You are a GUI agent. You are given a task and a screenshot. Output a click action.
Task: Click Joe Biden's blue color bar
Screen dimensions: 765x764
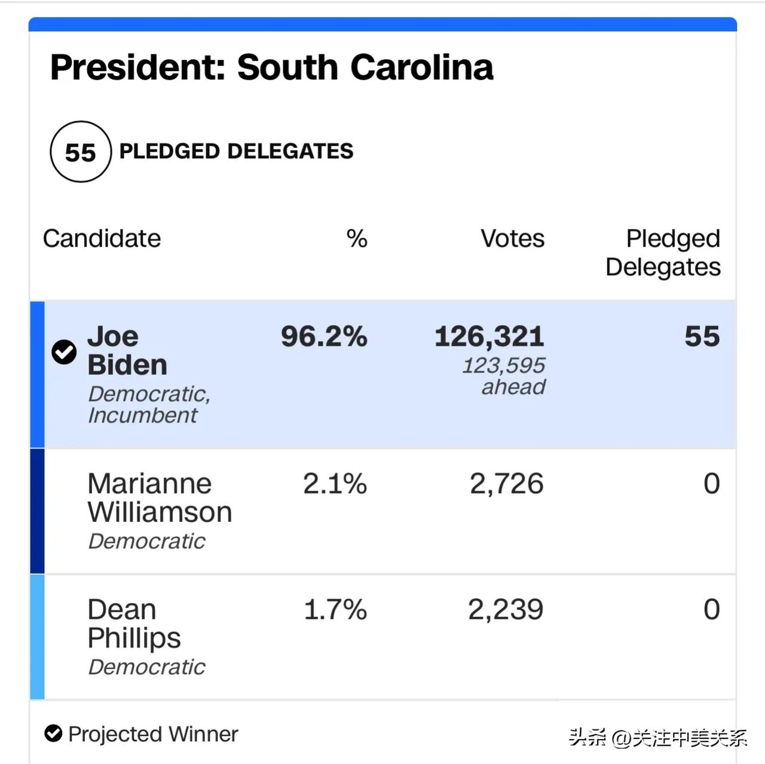click(x=37, y=375)
